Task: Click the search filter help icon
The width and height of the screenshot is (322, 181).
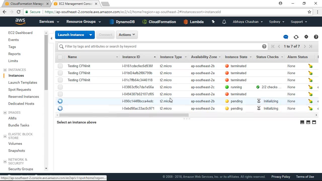Action: tap(264, 46)
